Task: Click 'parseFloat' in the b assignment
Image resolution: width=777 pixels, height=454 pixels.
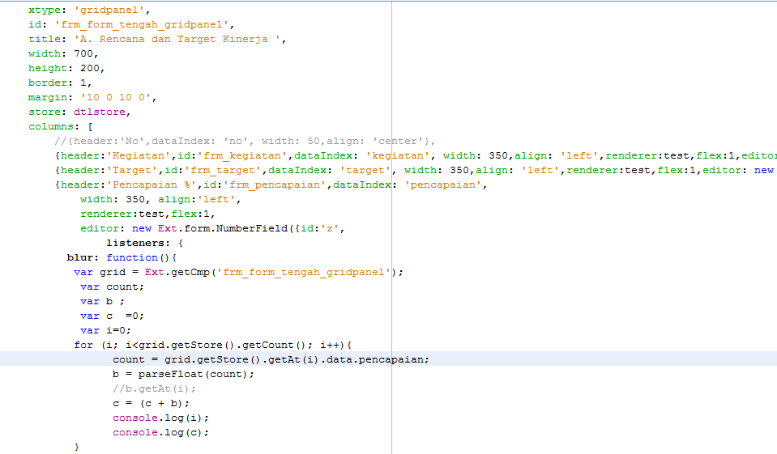Action: pos(170,375)
